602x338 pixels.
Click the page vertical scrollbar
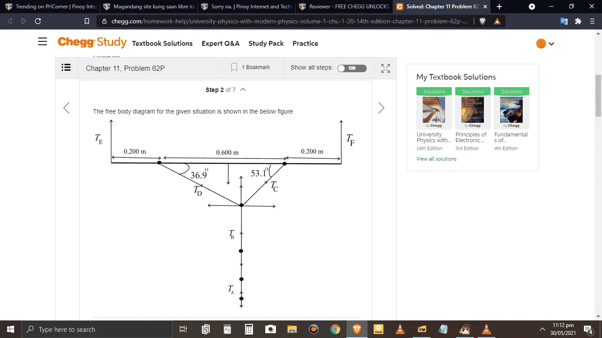(598, 96)
